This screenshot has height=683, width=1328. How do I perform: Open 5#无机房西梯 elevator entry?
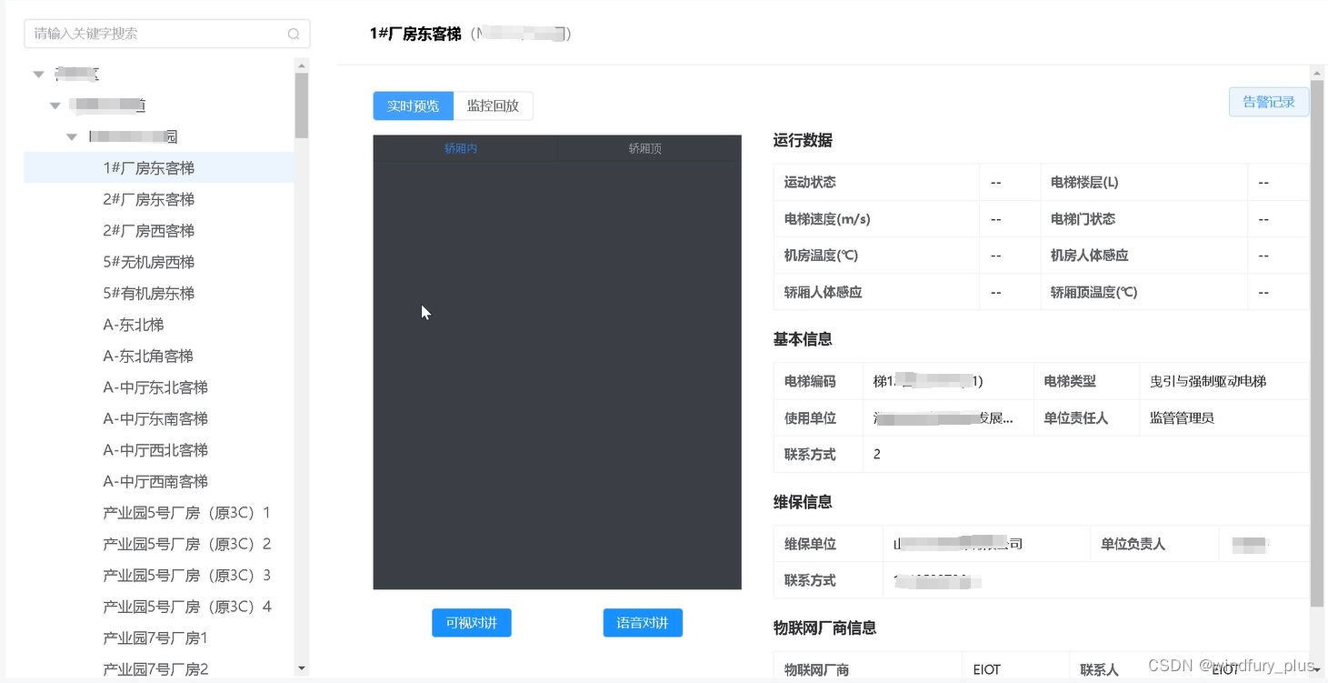click(x=149, y=262)
